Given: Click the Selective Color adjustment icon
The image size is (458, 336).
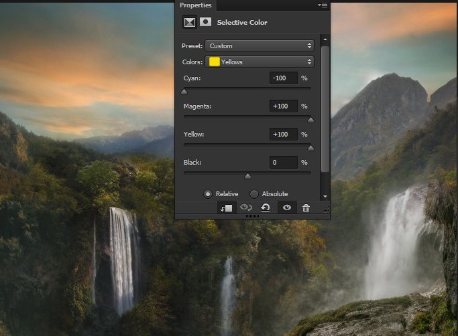Looking at the screenshot, I should point(190,22).
